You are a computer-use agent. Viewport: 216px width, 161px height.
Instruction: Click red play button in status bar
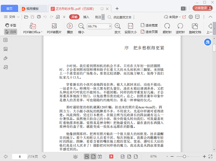coord(111,156)
